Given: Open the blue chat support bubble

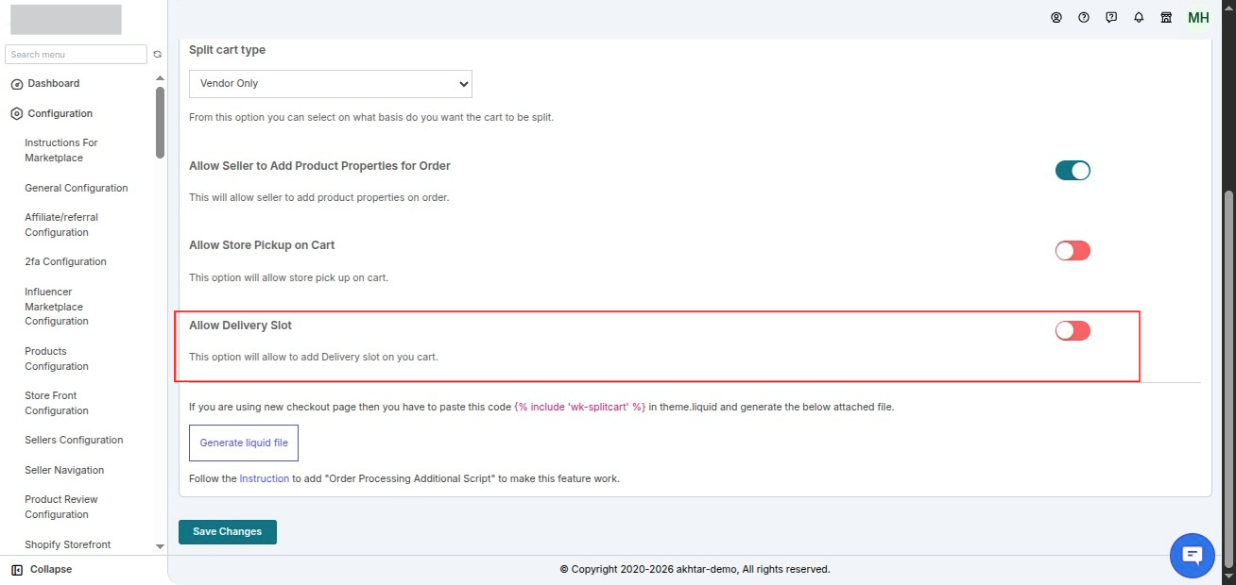Looking at the screenshot, I should pos(1193,555).
